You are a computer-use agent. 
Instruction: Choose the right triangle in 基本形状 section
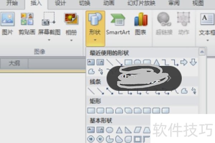[x=128, y=130]
